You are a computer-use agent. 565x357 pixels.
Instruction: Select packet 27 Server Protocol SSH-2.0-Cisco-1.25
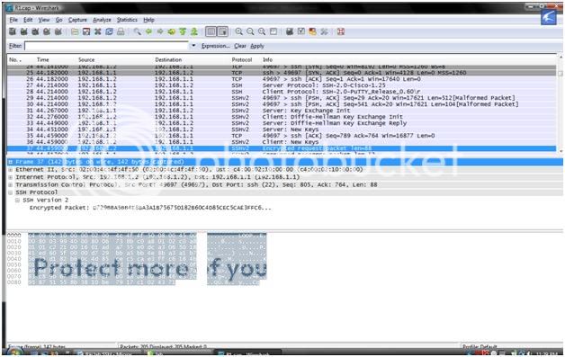click(282, 85)
